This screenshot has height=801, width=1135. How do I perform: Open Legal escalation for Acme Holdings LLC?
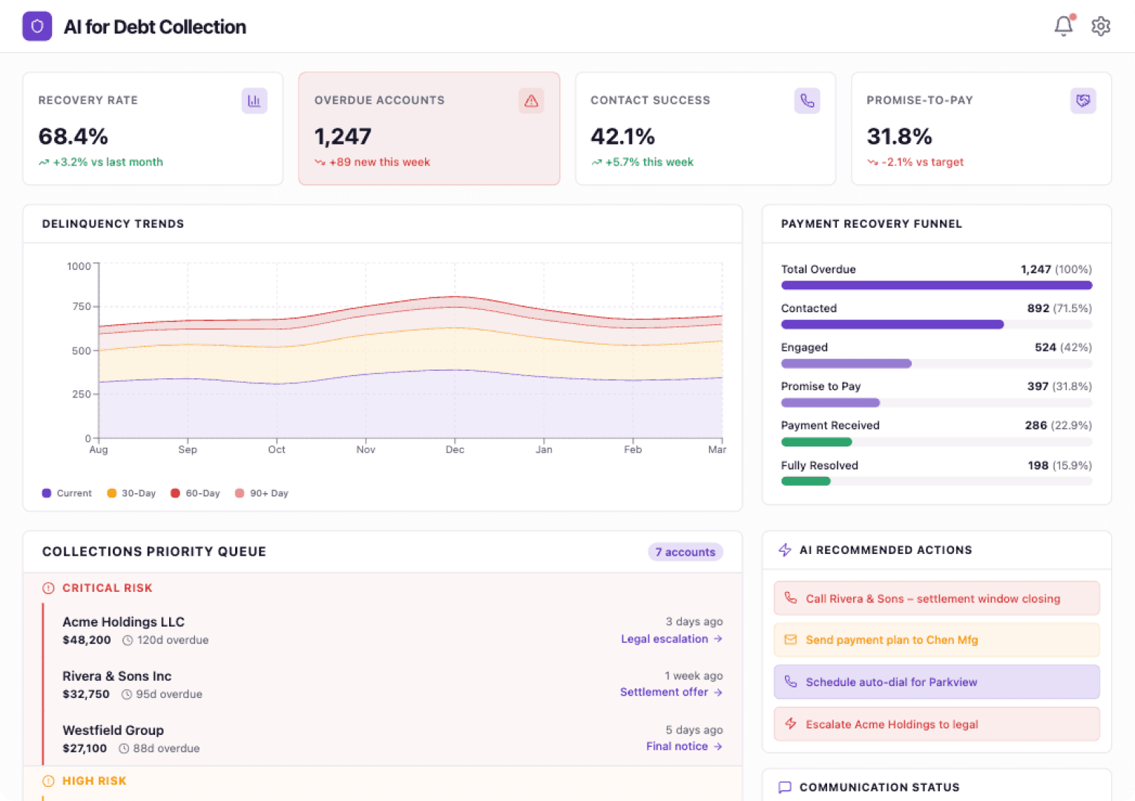coord(671,639)
